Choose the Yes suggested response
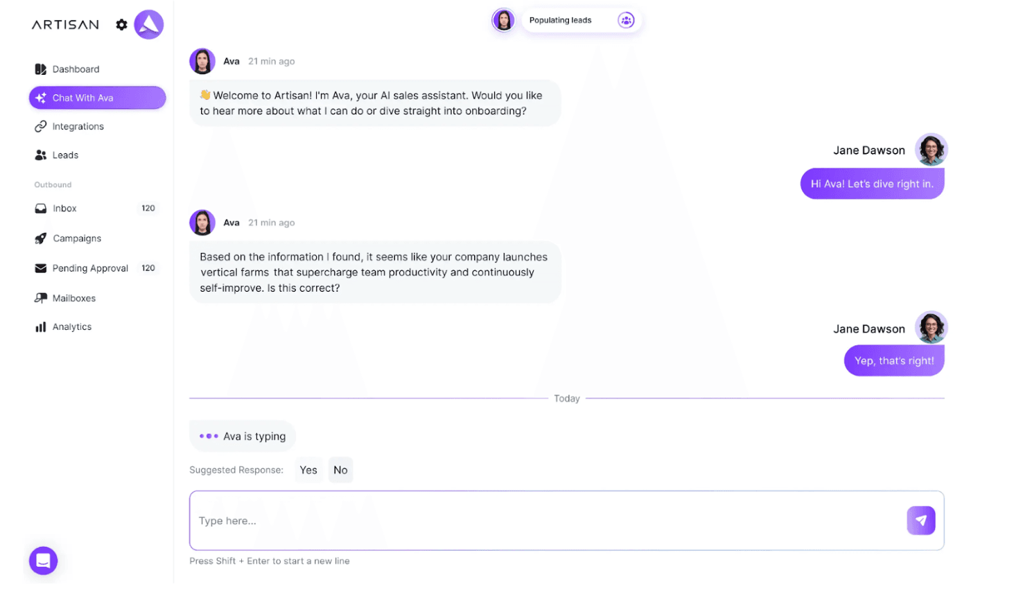This screenshot has height=589, width=1023. click(x=308, y=470)
